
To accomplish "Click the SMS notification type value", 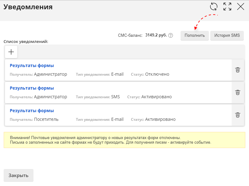I will (115, 97).
